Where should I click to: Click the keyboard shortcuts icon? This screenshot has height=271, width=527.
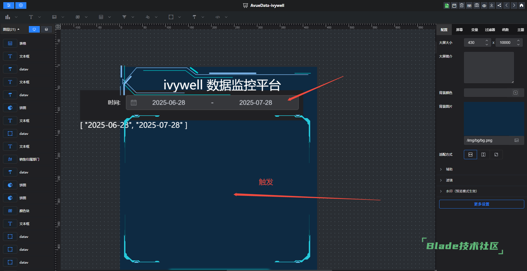tap(469, 5)
